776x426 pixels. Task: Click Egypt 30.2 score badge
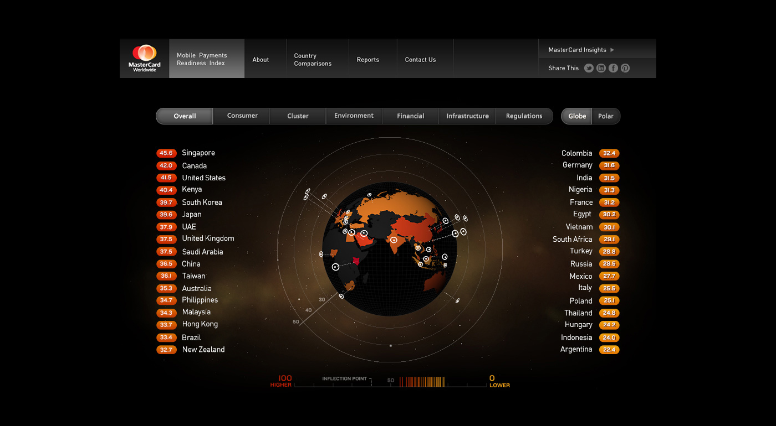(x=609, y=215)
